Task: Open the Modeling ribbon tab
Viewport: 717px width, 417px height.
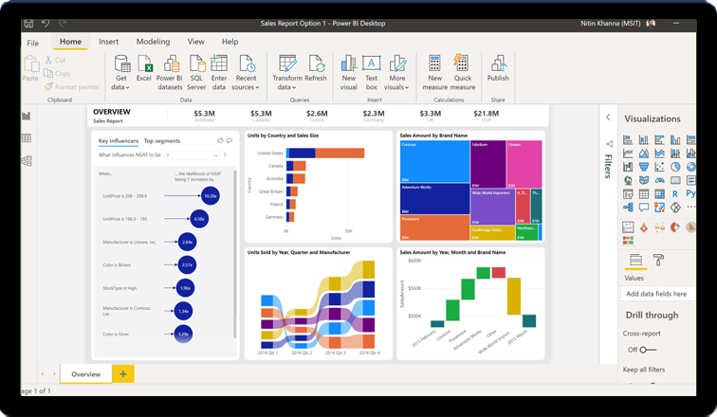Action: 153,42
